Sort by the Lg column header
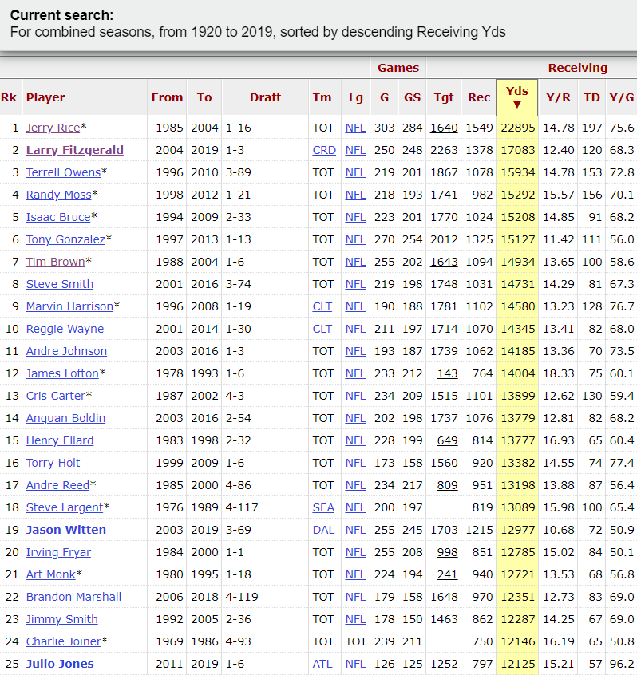637x675 pixels. point(356,97)
